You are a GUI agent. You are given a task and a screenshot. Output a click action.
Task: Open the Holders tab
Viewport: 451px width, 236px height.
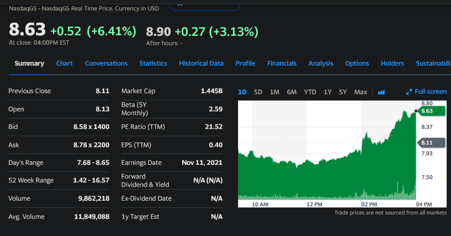pyautogui.click(x=392, y=63)
